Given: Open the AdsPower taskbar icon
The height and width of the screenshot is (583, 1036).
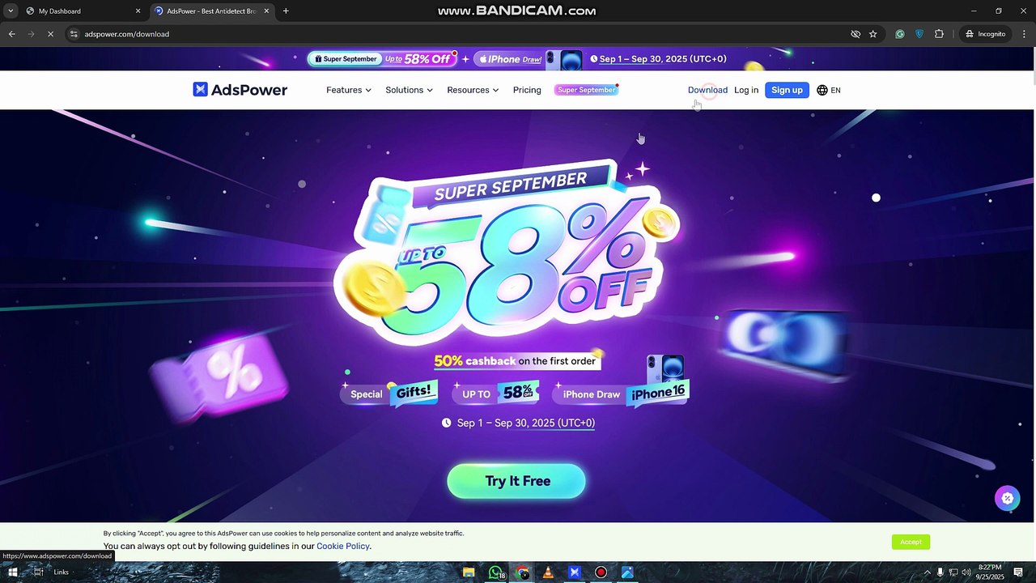Looking at the screenshot, I should (x=575, y=572).
